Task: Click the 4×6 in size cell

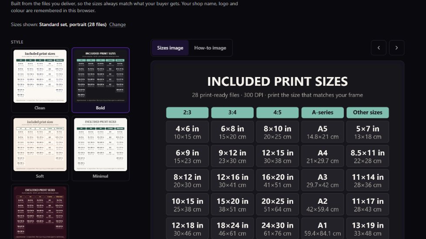Action: coord(187,132)
